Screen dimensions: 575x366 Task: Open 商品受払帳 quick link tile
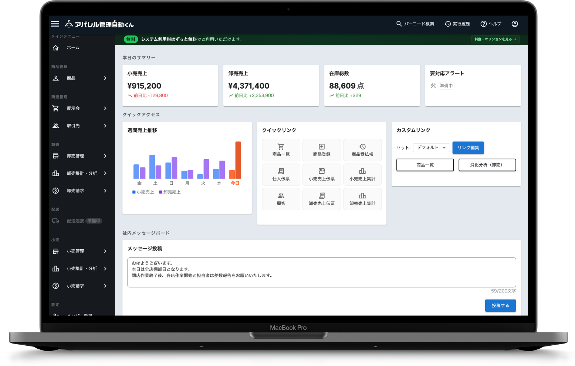[x=362, y=150]
